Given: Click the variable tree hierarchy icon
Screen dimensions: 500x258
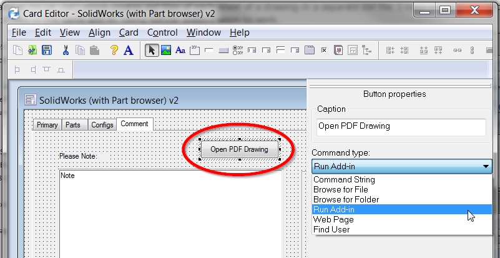Looking at the screenshot, I should pyautogui.click(x=366, y=50).
